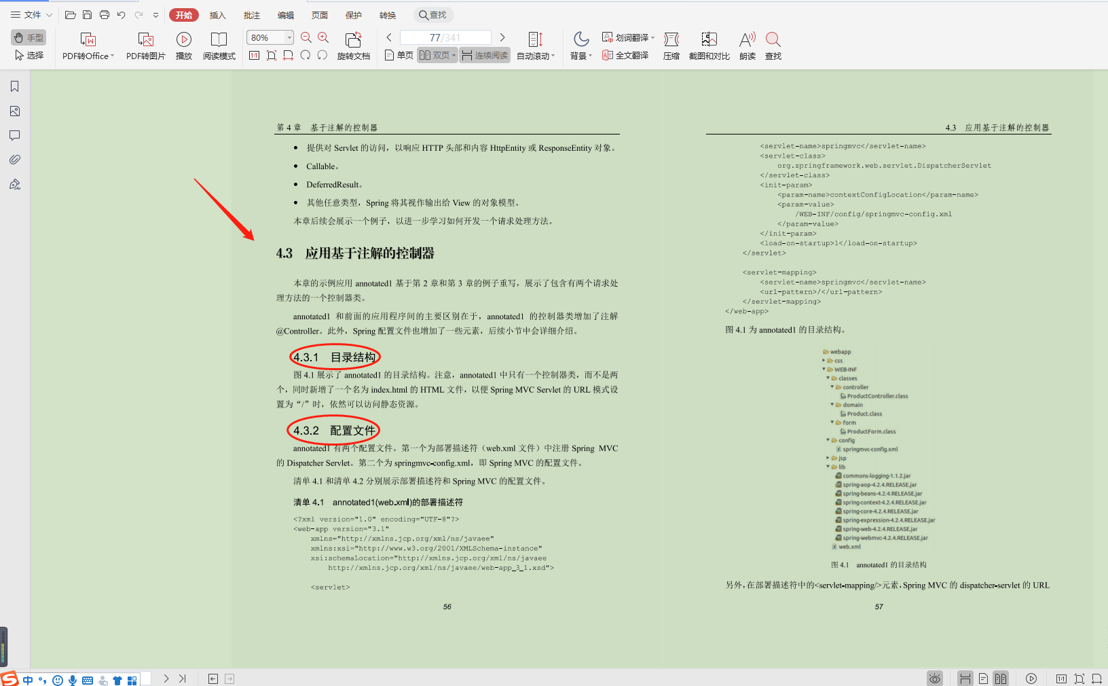The width and height of the screenshot is (1108, 686).
Task: Open signature panel in left sidebar
Action: (x=15, y=184)
